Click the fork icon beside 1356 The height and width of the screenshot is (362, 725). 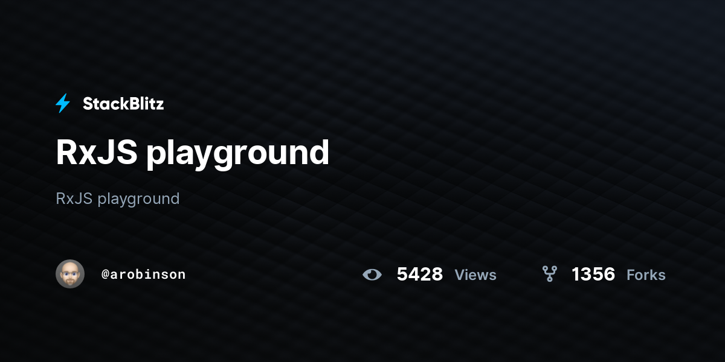[549, 275]
